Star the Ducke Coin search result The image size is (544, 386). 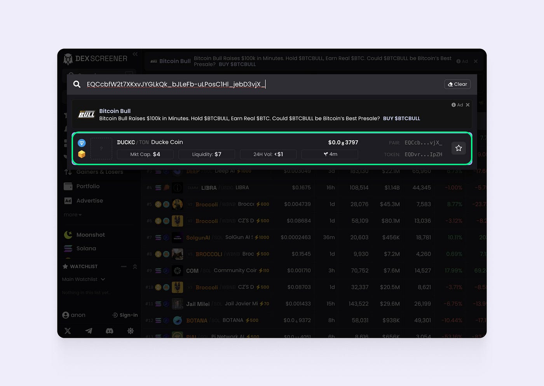click(x=459, y=148)
